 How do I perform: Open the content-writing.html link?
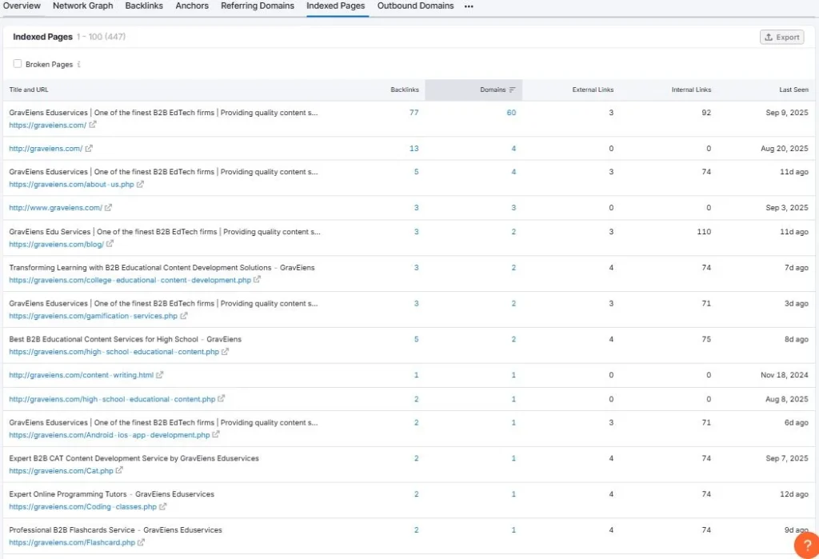click(x=81, y=375)
